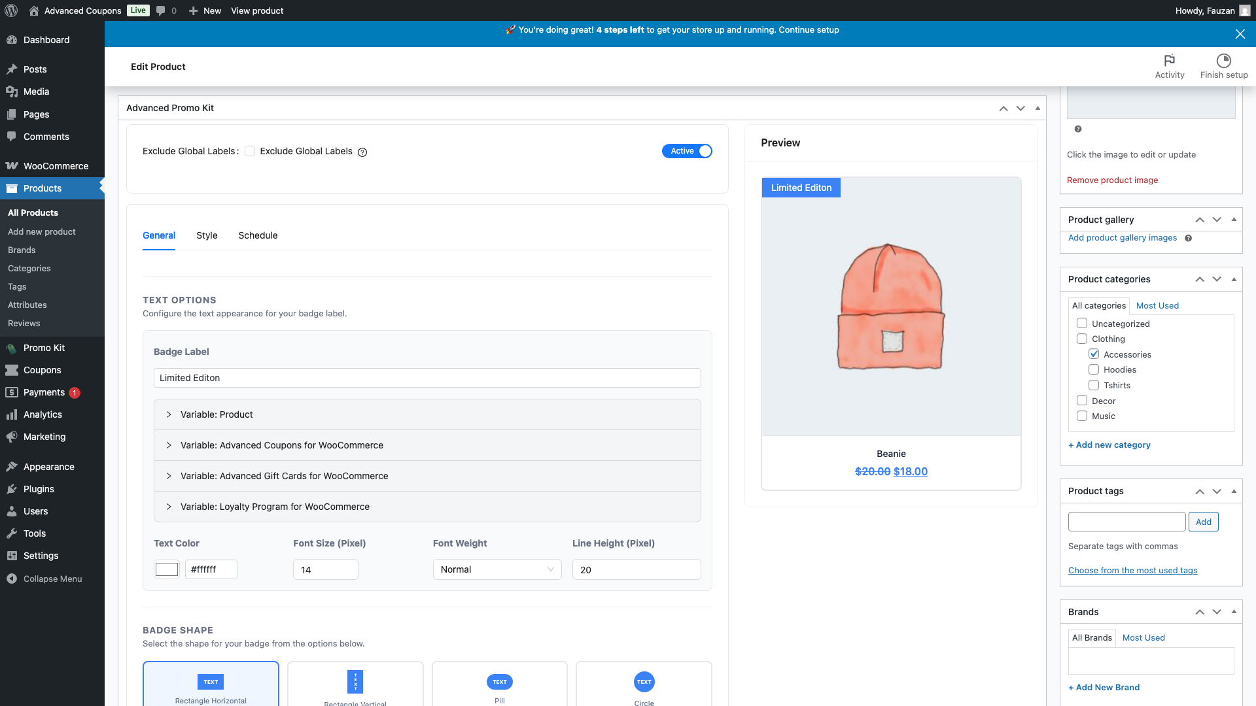The width and height of the screenshot is (1256, 706).
Task: Open the Promo Kit sidebar menu
Action: pyautogui.click(x=44, y=348)
